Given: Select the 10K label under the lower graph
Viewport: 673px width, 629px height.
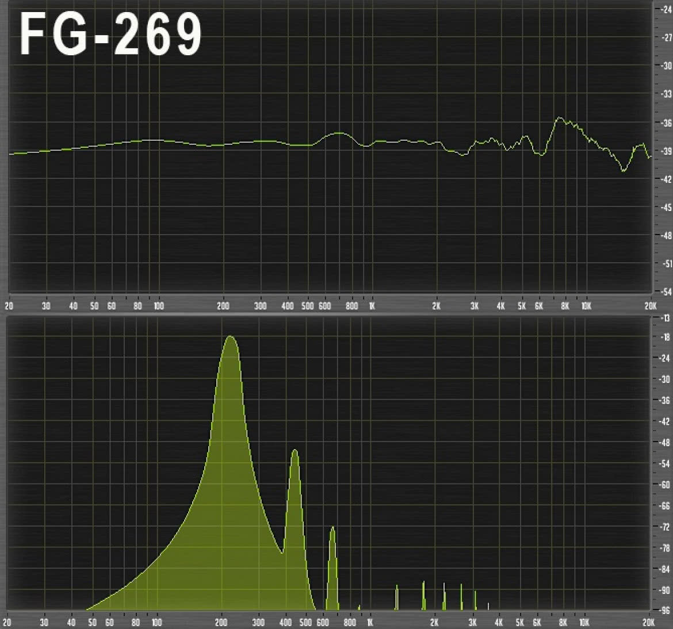Looking at the screenshot, I should (x=584, y=623).
